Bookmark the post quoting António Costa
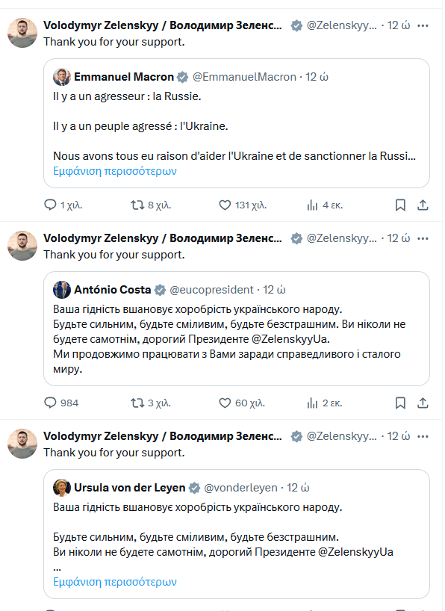445x611 pixels. tap(400, 403)
